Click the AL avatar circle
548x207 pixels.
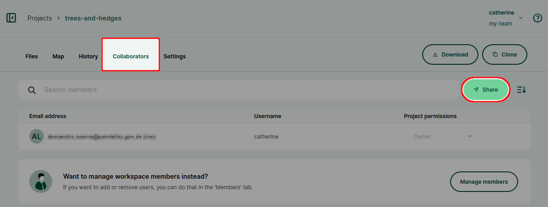36,136
